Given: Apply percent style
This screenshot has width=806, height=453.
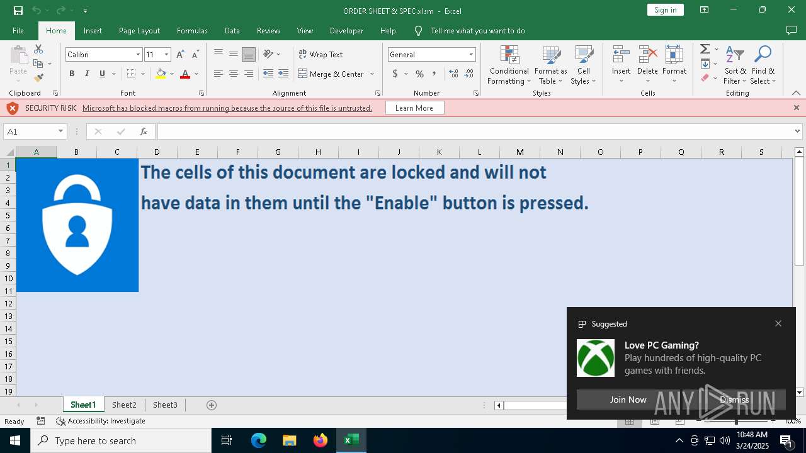Looking at the screenshot, I should 420,74.
